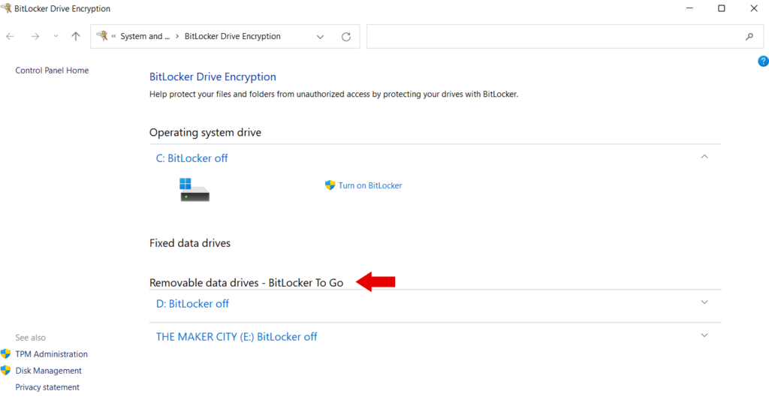
Task: Click the BitLocker keys icon in address bar
Action: pos(102,36)
